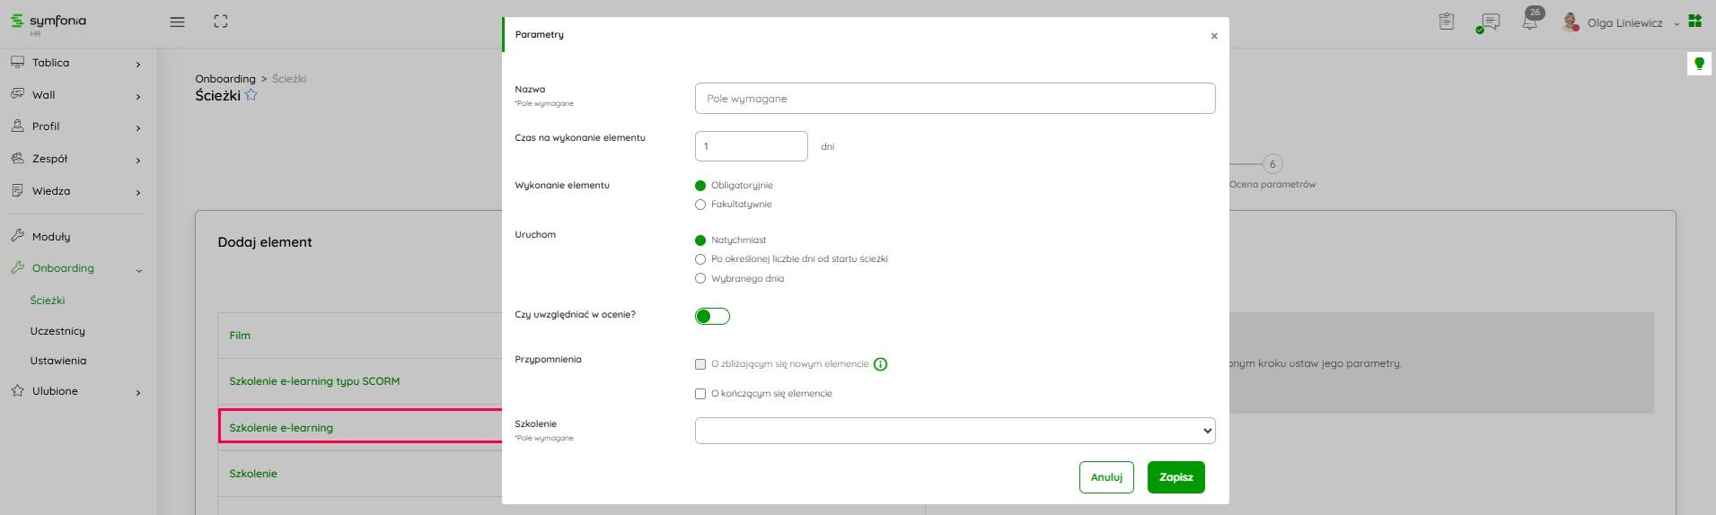Open Ustawienia in the sidebar
Screen dimensions: 1716x515
58,361
